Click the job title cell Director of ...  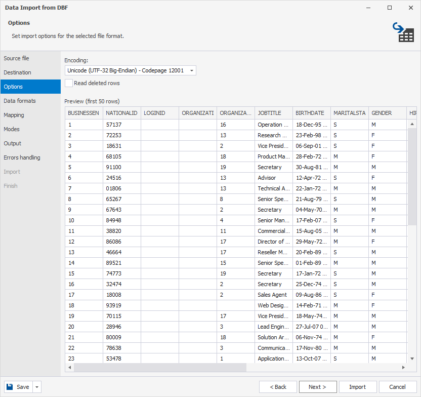tap(274, 242)
